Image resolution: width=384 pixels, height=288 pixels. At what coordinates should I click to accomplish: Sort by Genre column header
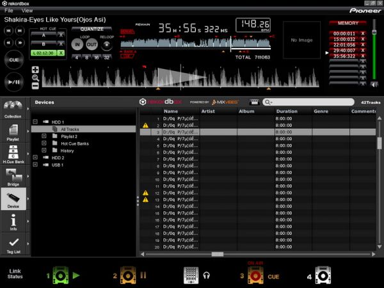(331, 111)
